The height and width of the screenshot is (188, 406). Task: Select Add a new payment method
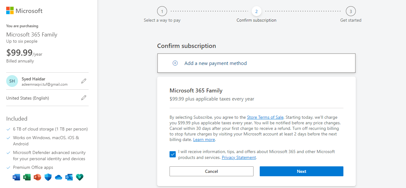coord(215,63)
